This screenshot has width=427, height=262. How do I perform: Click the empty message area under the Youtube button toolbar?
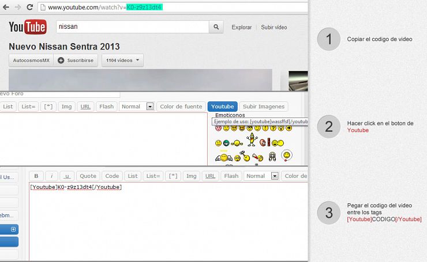(103, 139)
